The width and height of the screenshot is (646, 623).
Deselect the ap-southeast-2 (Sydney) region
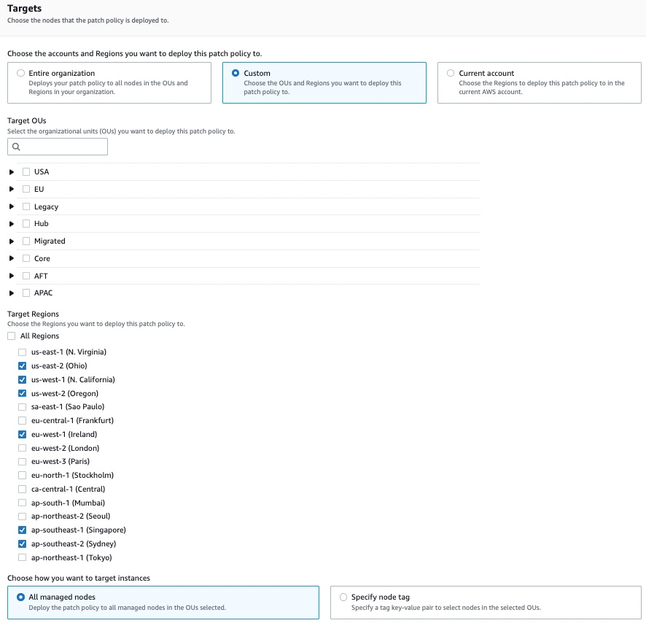pyautogui.click(x=22, y=543)
